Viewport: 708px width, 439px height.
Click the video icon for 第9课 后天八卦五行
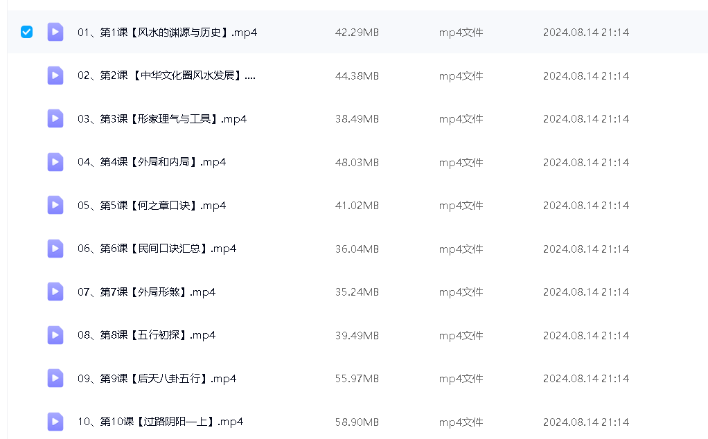coord(55,378)
